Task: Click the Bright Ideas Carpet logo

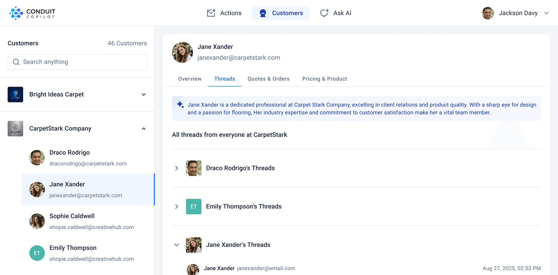Action: click(x=16, y=94)
